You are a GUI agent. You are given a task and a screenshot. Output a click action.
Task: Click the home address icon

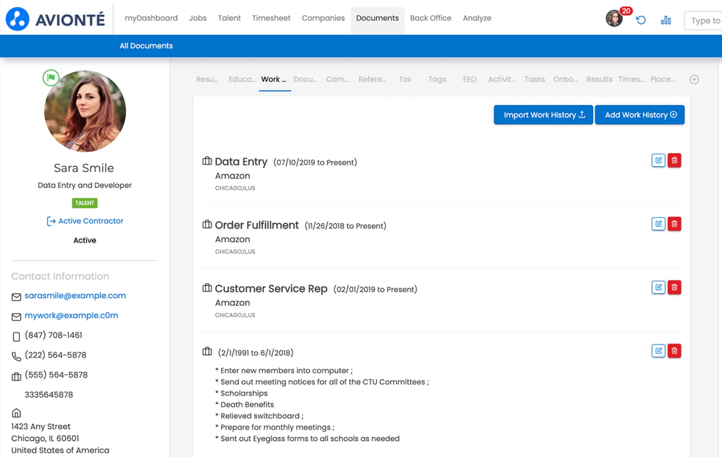point(16,413)
